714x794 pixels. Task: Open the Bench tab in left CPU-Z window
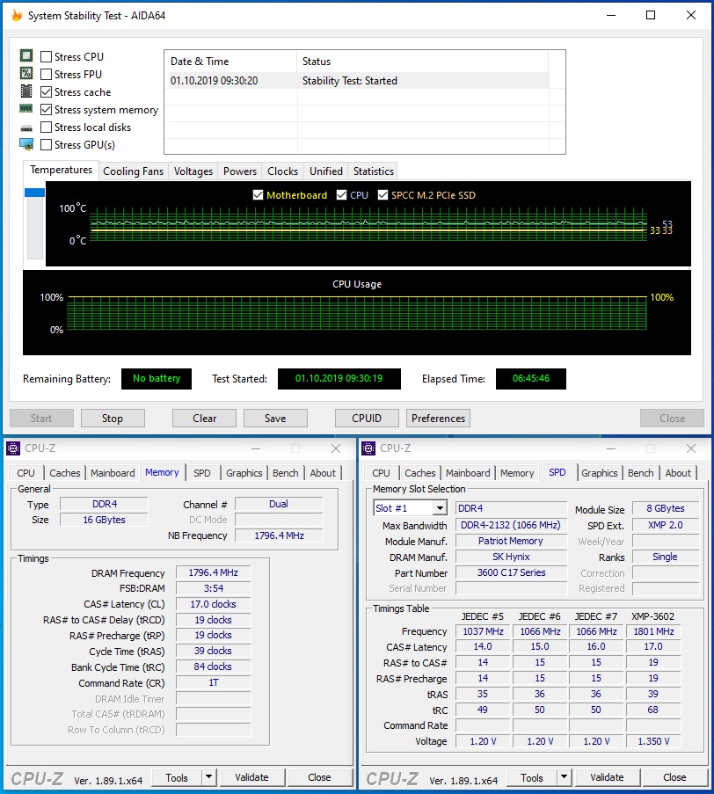[x=286, y=473]
